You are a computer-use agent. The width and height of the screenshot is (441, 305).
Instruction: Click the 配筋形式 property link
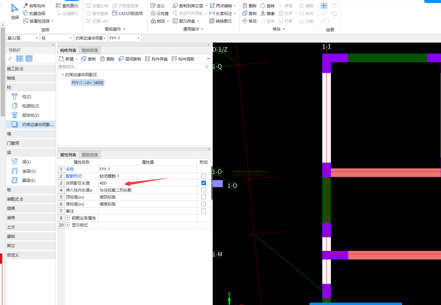click(74, 176)
